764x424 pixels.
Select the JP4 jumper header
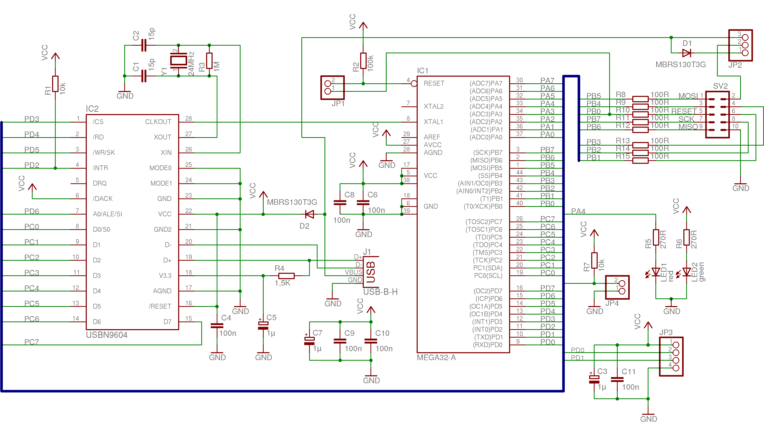617,287
